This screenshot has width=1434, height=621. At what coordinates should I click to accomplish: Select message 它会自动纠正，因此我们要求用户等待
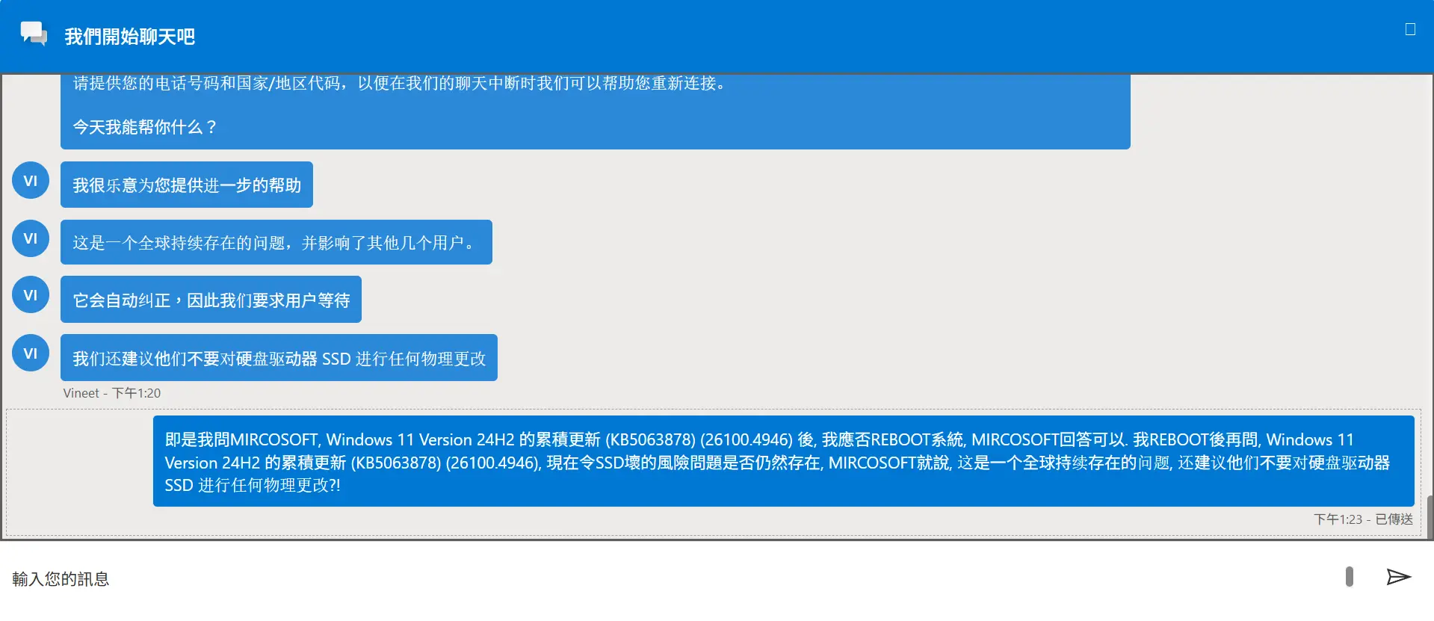coord(211,300)
